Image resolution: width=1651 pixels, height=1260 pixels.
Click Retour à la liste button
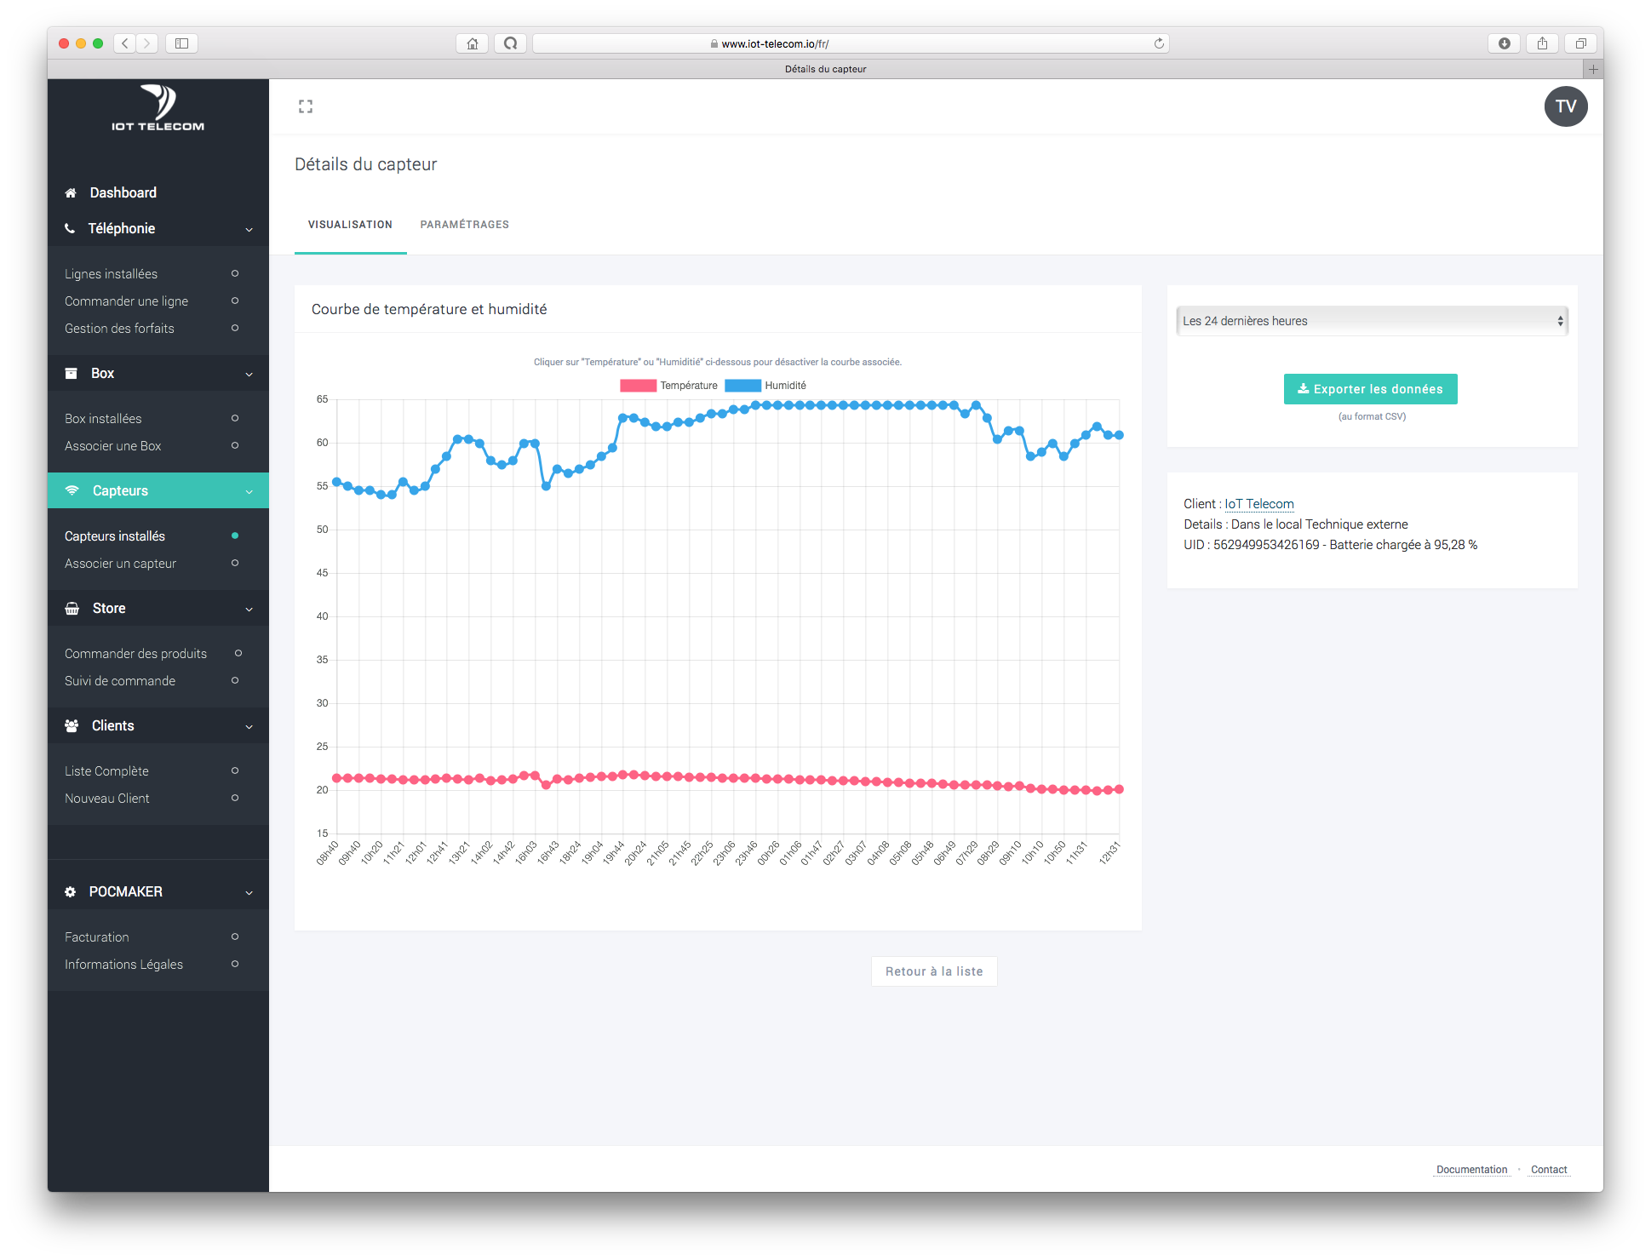point(935,971)
